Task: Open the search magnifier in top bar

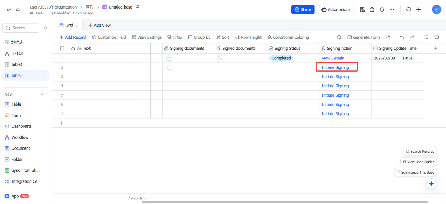Action: tap(409, 9)
